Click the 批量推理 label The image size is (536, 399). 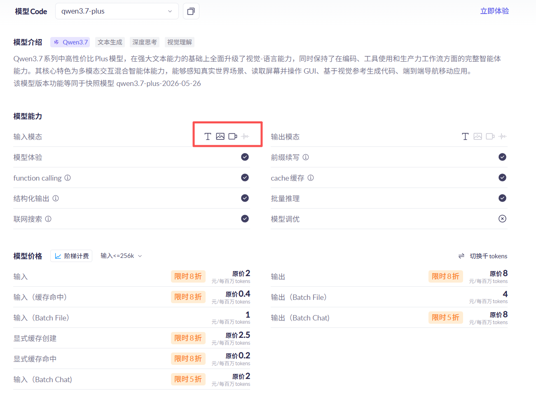[285, 198]
